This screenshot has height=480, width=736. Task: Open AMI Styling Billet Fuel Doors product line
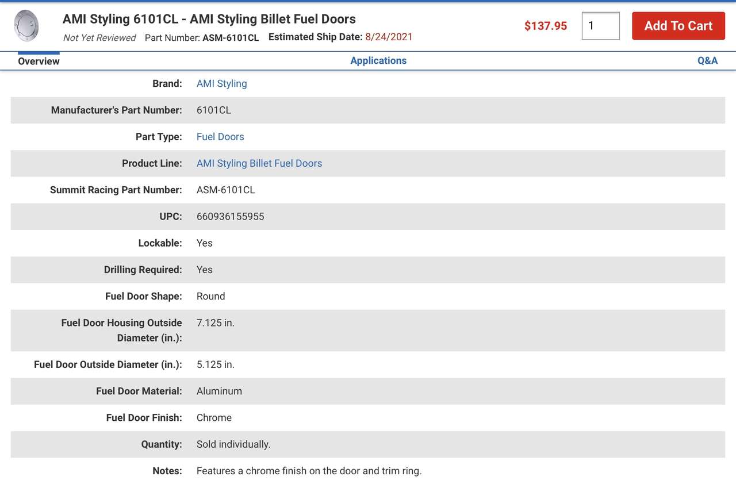(259, 163)
